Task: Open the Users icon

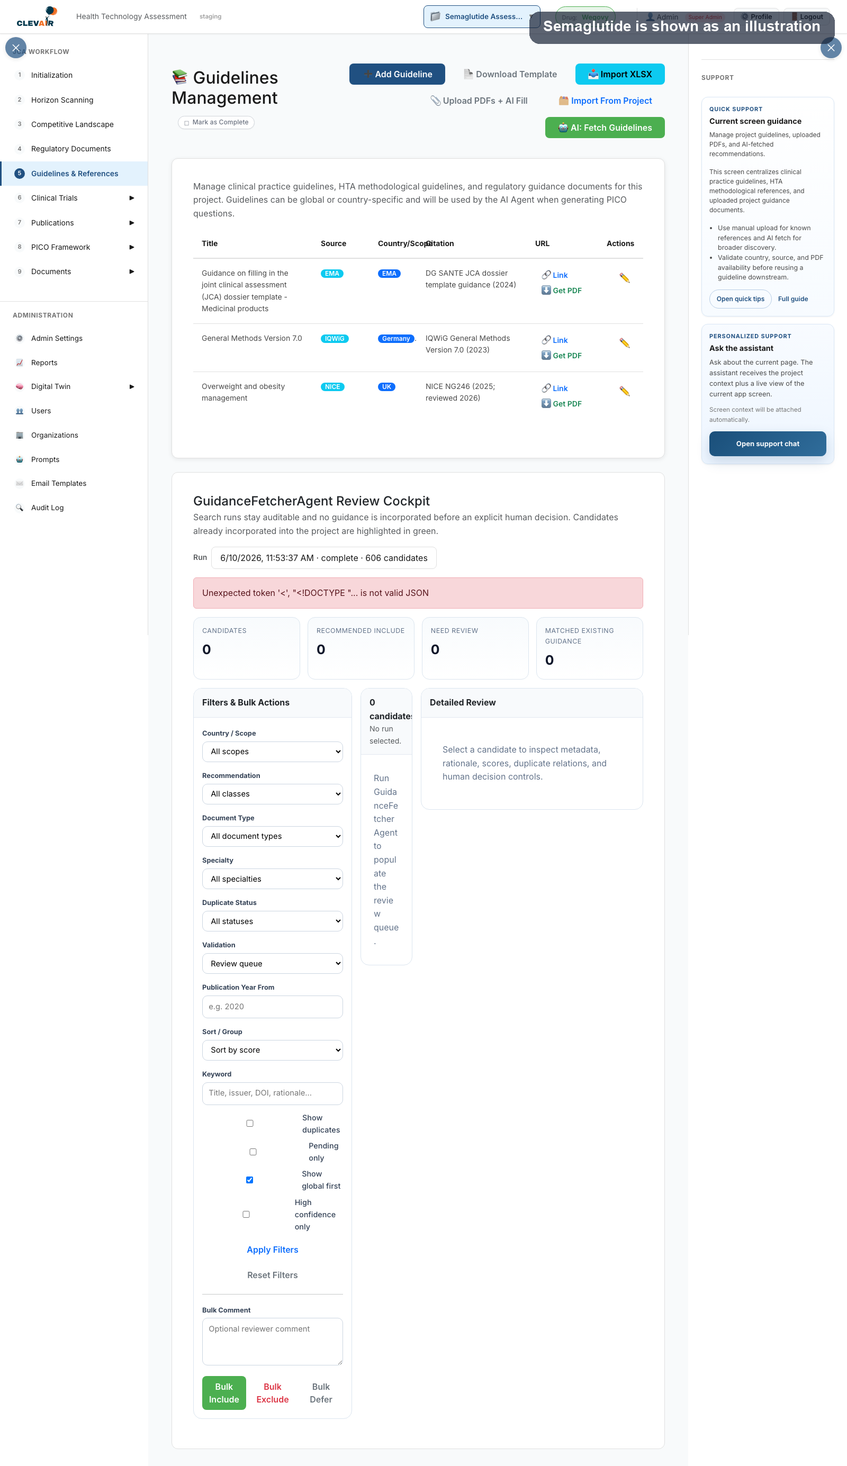Action: point(19,411)
